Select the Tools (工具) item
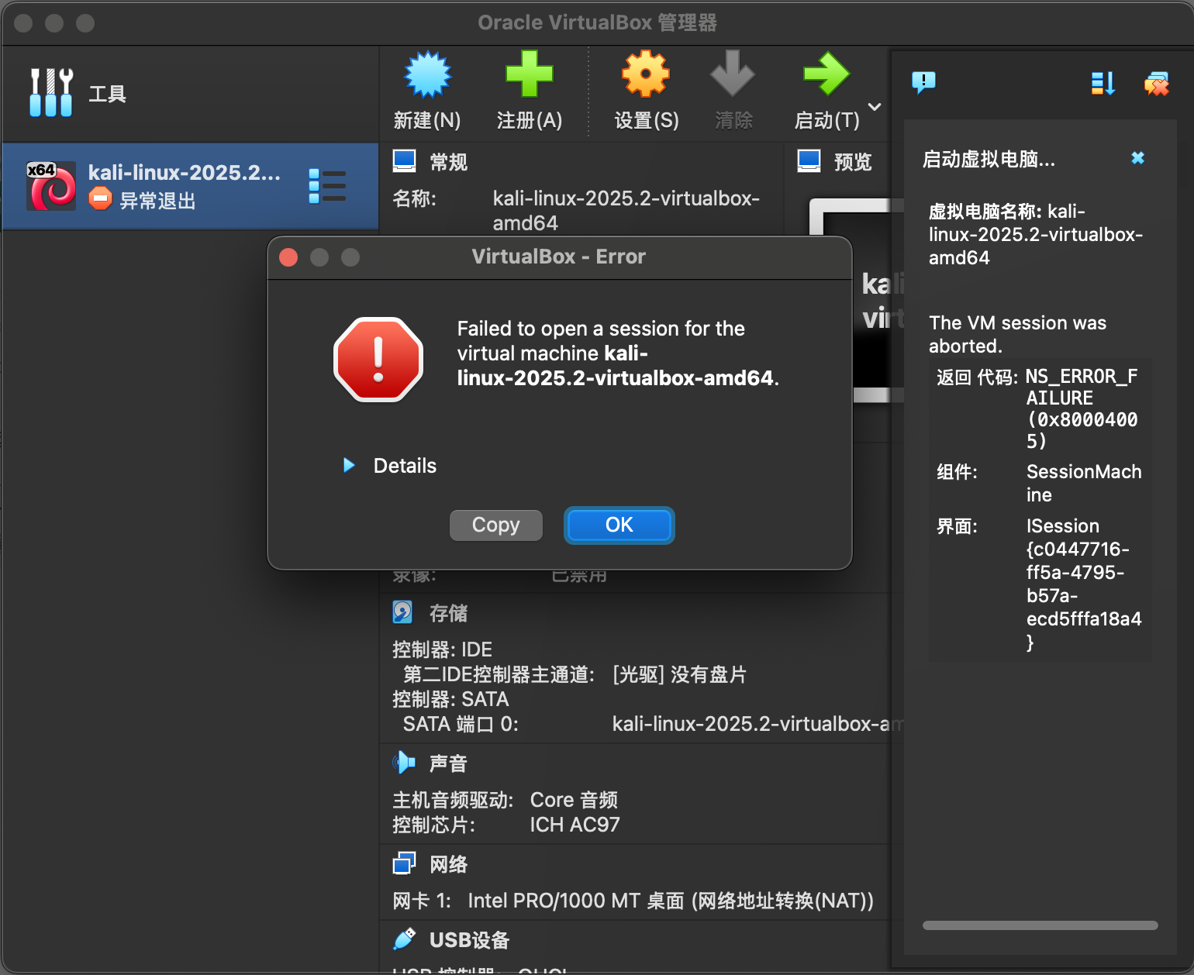Screen dimensions: 1194x975 [x=190, y=94]
